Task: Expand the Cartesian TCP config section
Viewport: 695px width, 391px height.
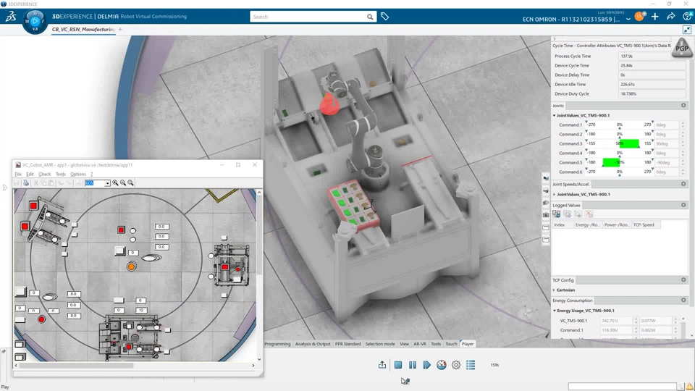Action: (554, 290)
